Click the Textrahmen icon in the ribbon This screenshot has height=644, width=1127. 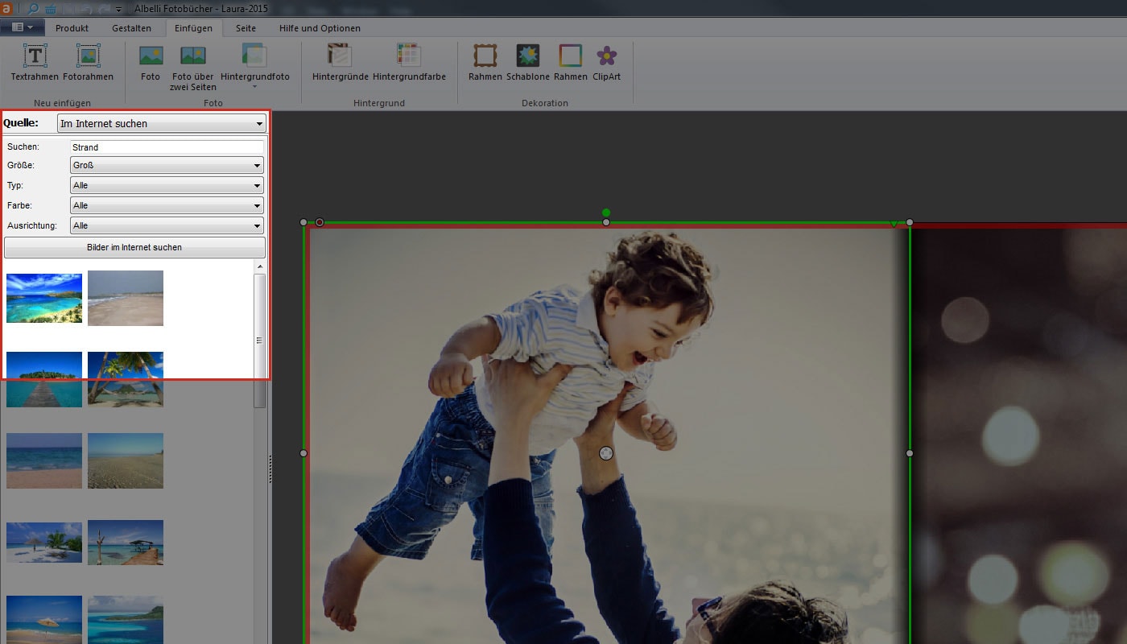pyautogui.click(x=35, y=56)
